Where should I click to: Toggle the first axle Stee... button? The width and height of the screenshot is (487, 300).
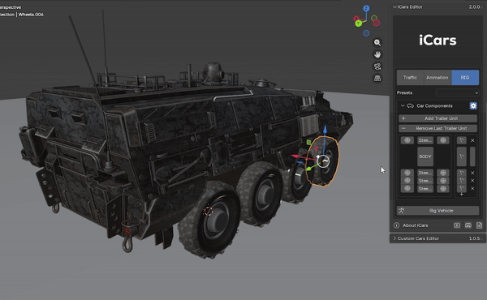point(425,140)
